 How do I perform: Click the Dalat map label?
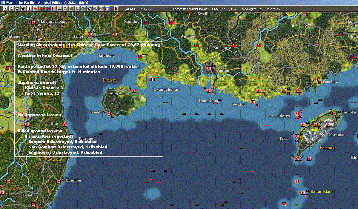(28, 195)
